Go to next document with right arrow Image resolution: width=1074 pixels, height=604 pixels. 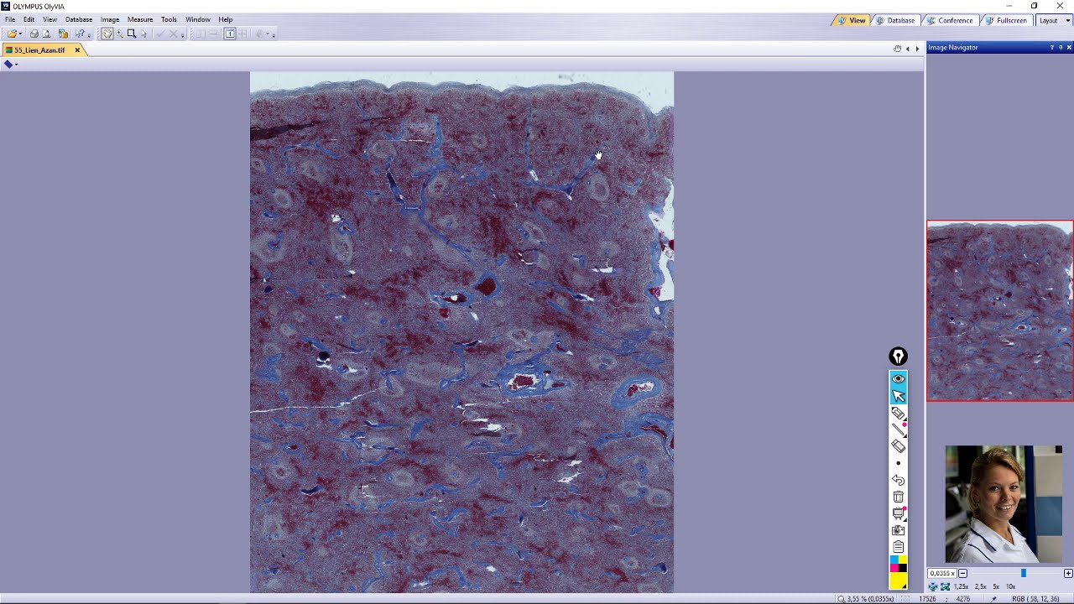(x=917, y=49)
